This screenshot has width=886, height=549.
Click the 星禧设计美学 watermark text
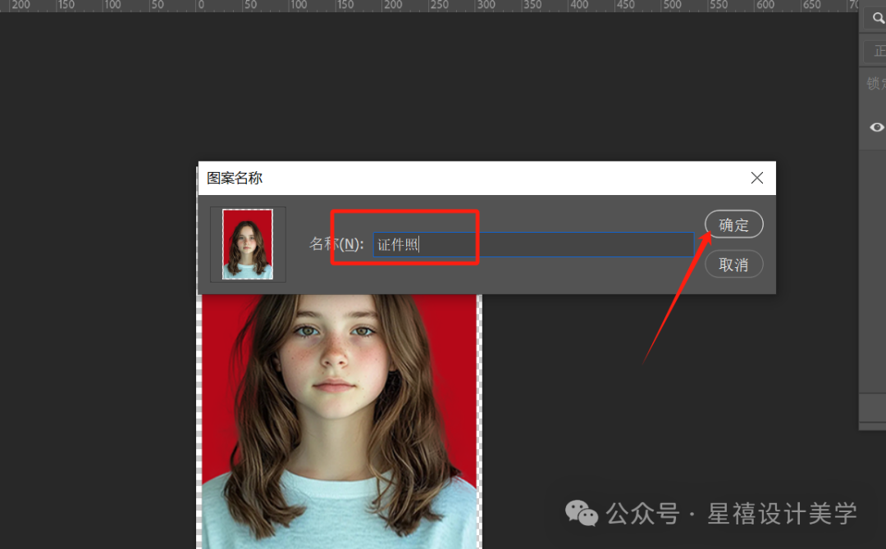pos(782,514)
